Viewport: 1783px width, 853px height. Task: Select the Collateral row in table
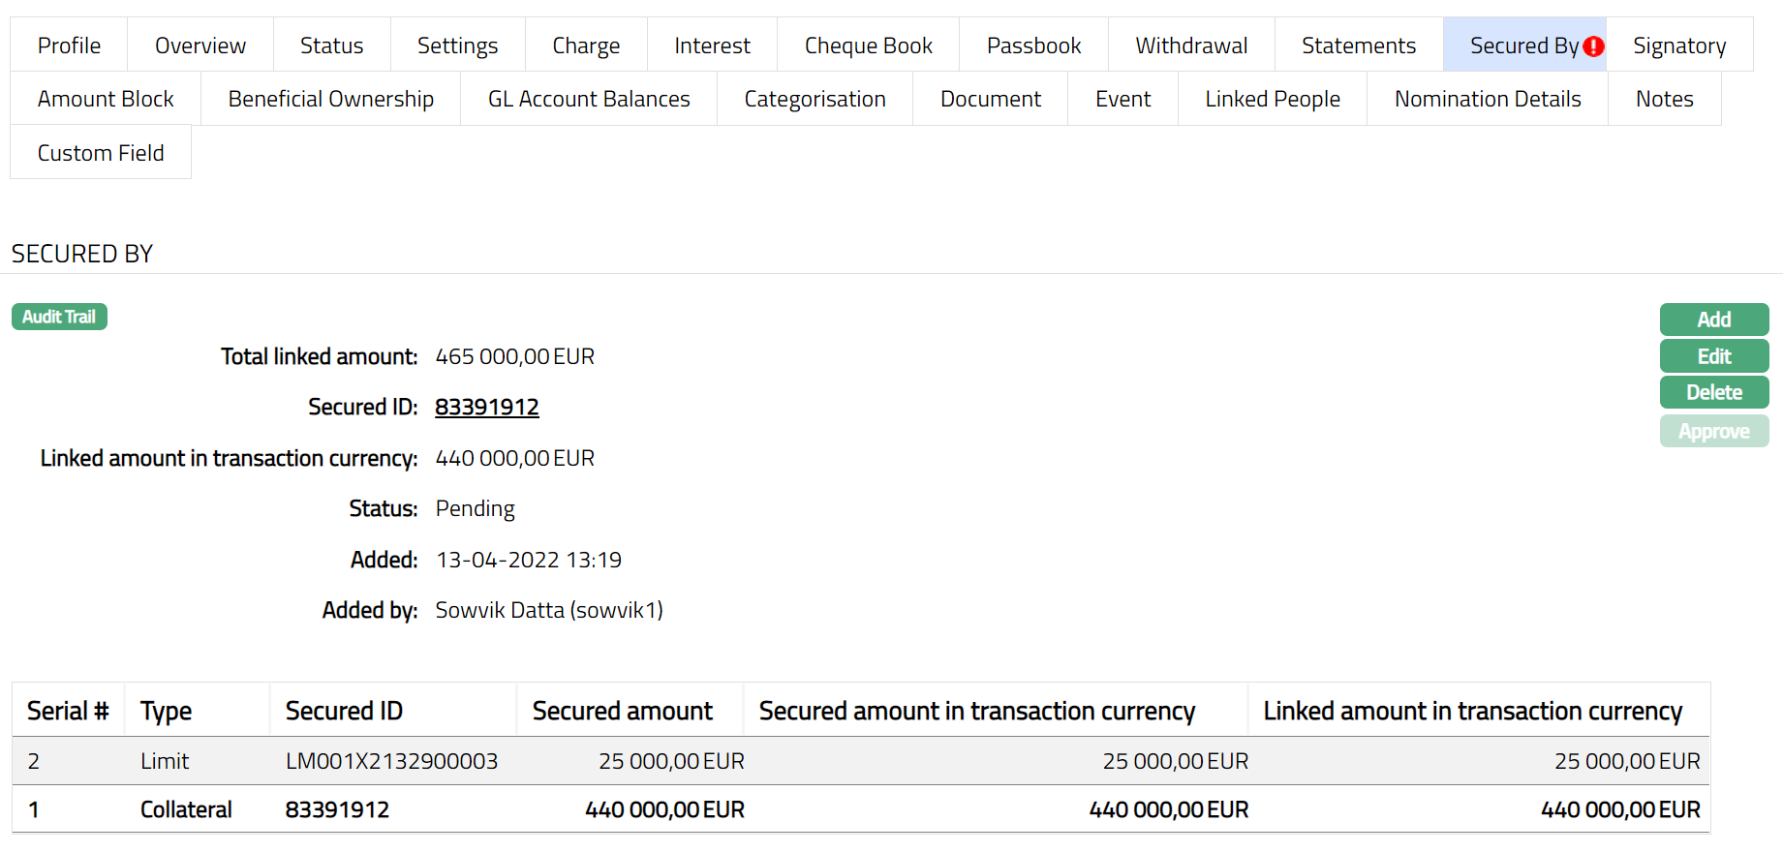click(x=186, y=809)
